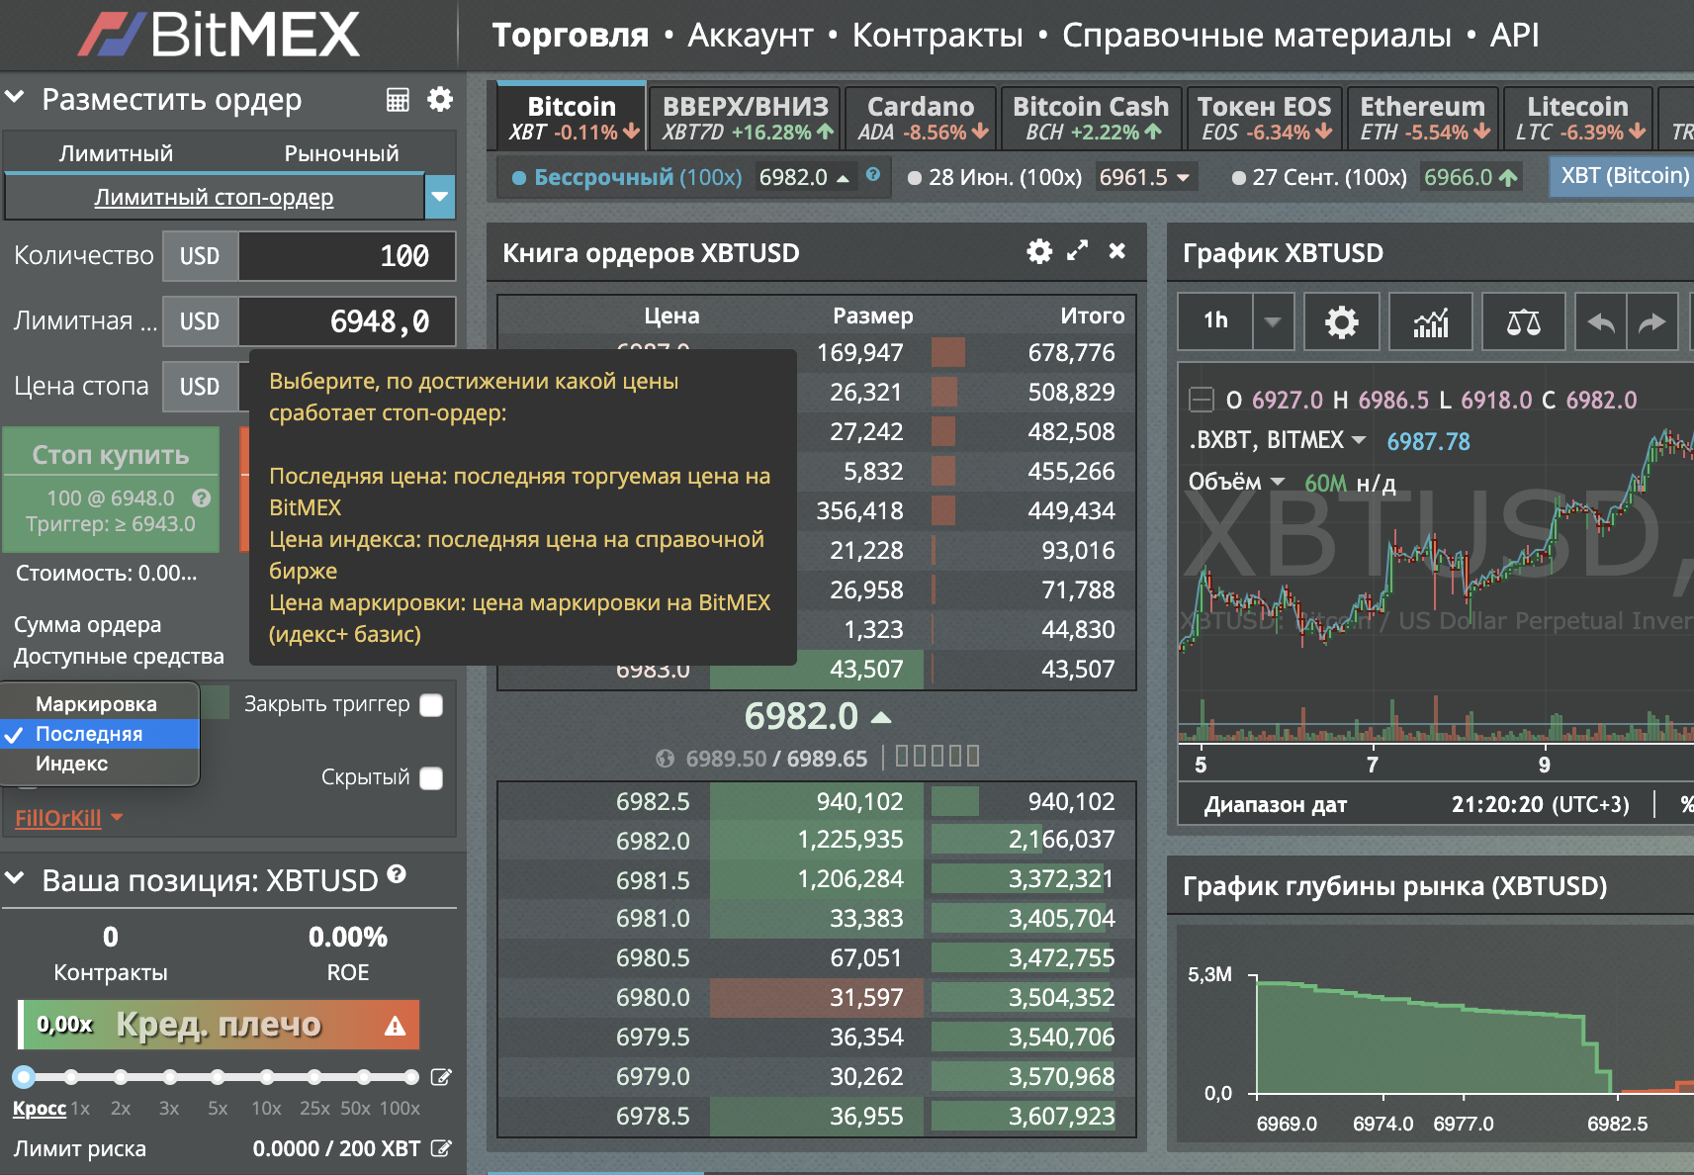Image resolution: width=1694 pixels, height=1175 pixels.
Task: Click the date range button
Action: click(x=1276, y=805)
